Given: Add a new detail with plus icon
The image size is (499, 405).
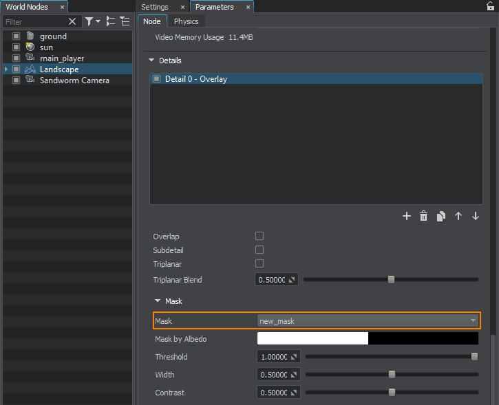Looking at the screenshot, I should tap(406, 216).
